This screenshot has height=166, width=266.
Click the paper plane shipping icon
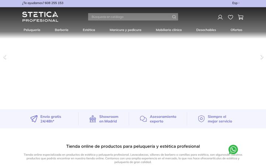(34, 119)
